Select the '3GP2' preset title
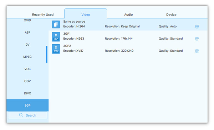The image size is (214, 130). [x=67, y=46]
